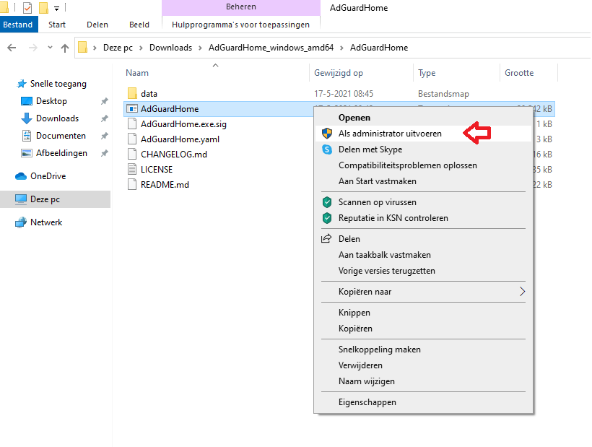Choose Openen in the context menu
This screenshot has height=447, width=592.
pos(423,118)
